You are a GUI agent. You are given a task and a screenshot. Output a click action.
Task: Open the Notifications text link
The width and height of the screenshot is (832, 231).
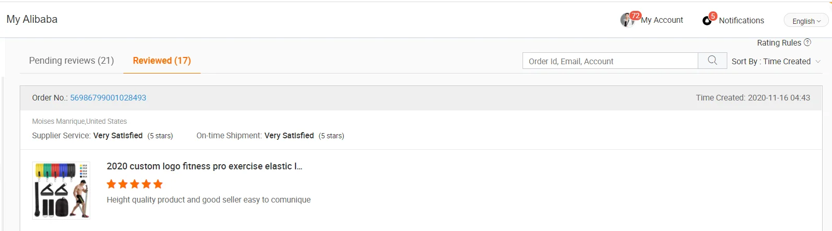(741, 21)
